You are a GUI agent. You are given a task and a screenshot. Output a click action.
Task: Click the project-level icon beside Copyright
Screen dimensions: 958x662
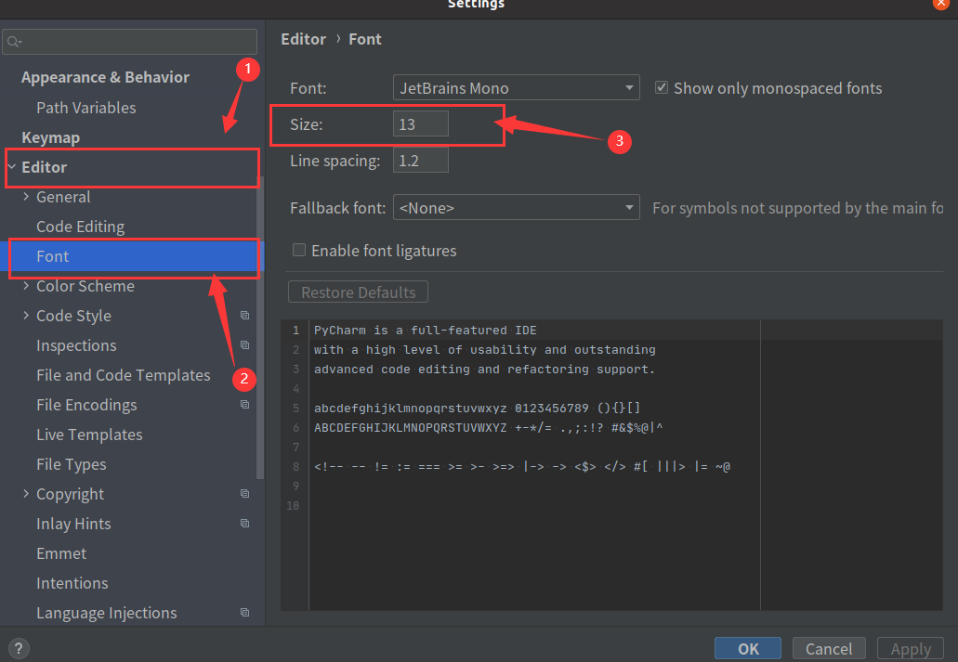(244, 493)
